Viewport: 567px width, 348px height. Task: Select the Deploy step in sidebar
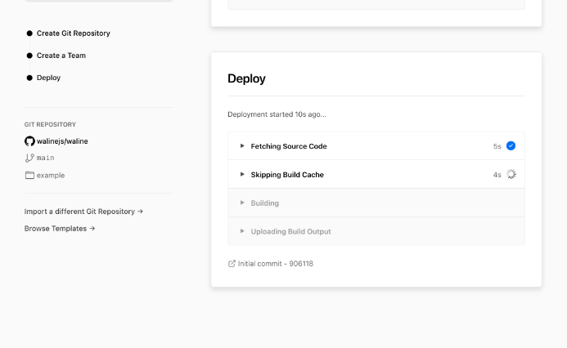(x=48, y=78)
